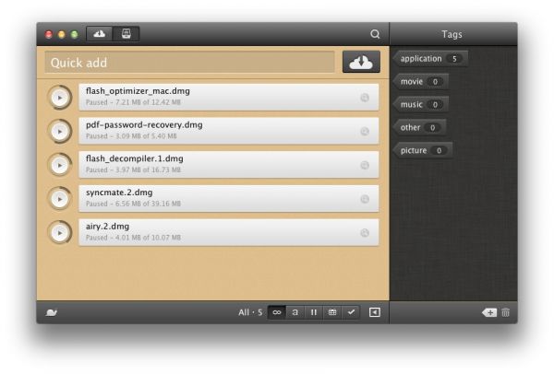This screenshot has width=554, height=374.
Task: Resume syncmate.2.dmg download
Action: point(60,199)
